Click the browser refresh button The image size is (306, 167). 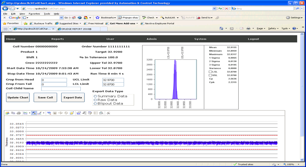point(220,9)
